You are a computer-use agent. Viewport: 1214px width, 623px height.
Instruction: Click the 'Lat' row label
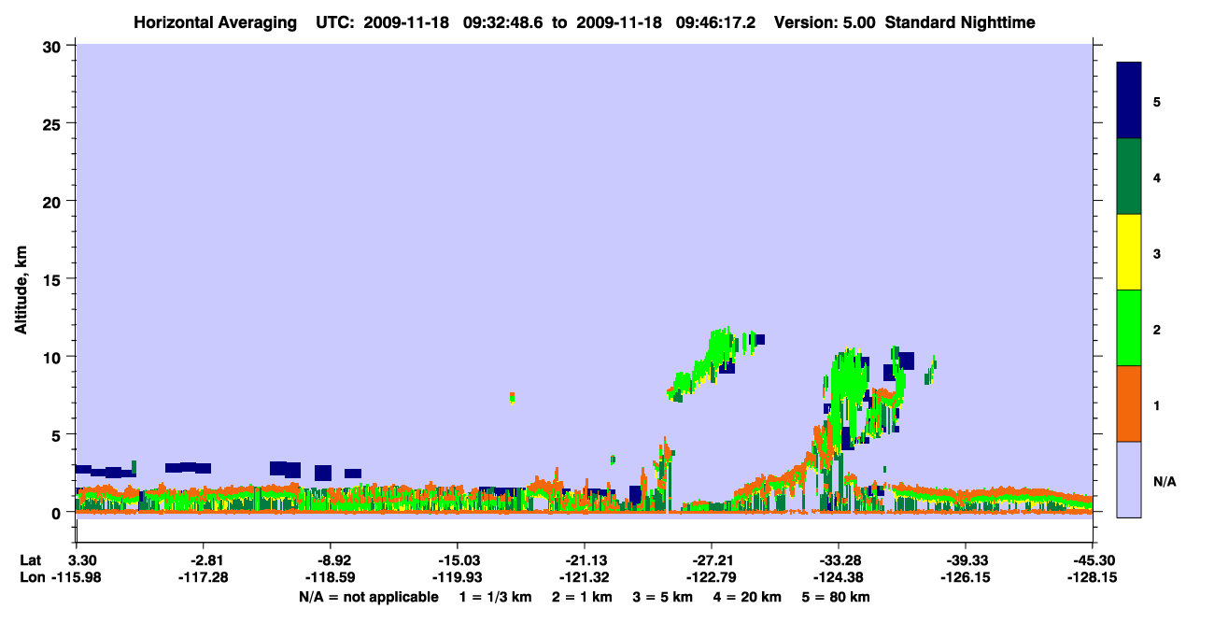click(x=30, y=560)
